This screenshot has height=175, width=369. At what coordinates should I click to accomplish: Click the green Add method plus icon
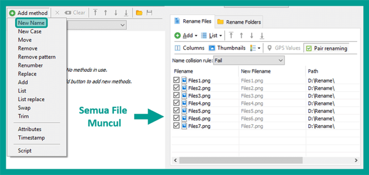point(12,13)
